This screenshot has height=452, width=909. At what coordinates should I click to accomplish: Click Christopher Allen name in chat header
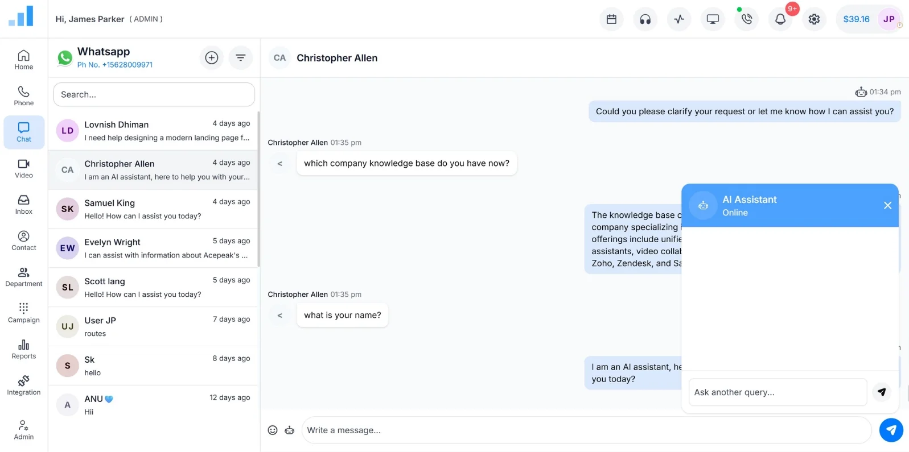[x=337, y=58]
